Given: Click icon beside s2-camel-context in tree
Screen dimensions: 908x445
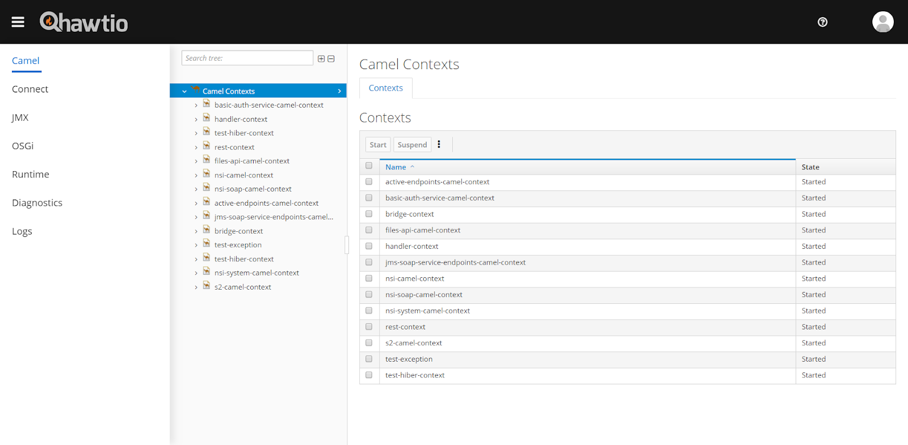Looking at the screenshot, I should pyautogui.click(x=207, y=286).
